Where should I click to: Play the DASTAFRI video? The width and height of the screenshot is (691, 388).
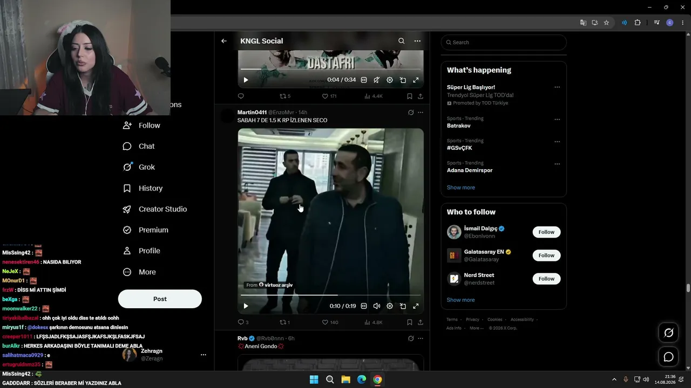246,80
